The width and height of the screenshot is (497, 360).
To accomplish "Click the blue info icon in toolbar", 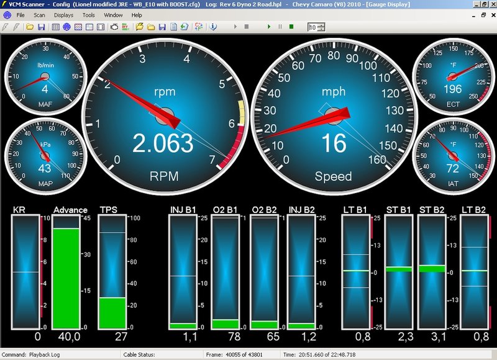I will click(213, 27).
